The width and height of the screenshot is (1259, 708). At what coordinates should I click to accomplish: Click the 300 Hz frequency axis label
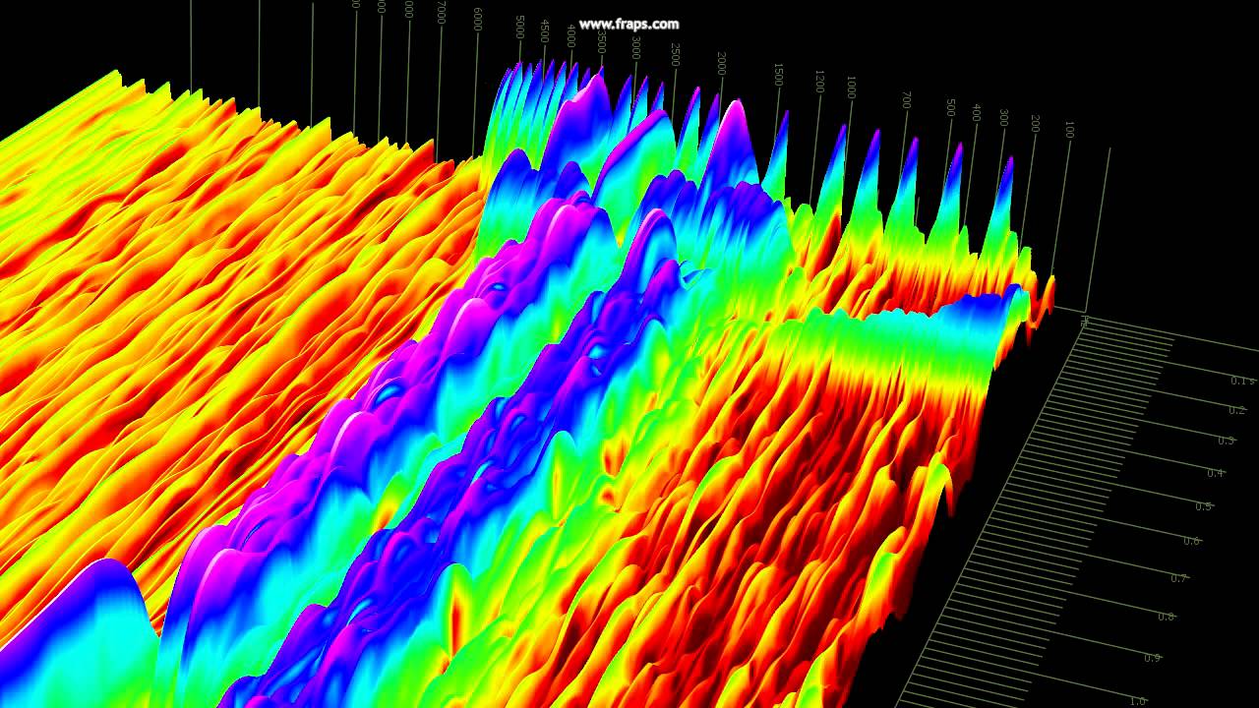(1003, 116)
